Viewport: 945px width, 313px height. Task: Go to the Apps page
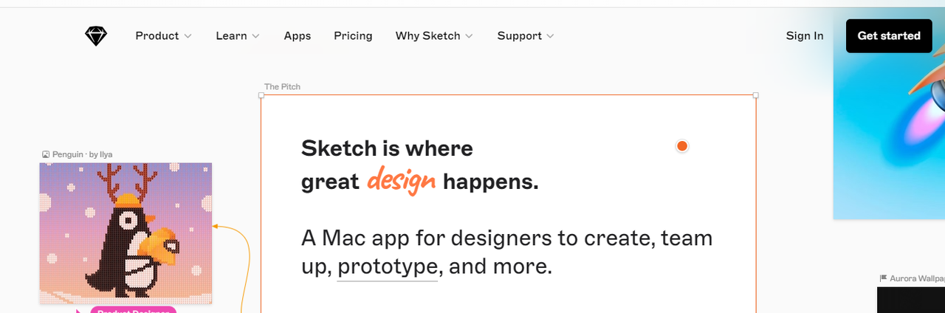[x=298, y=36]
